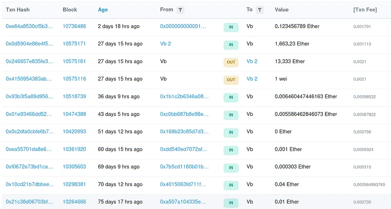
Task: Open transaction 0x0c2dfa0cbfe6b7...
Action: 30,131
